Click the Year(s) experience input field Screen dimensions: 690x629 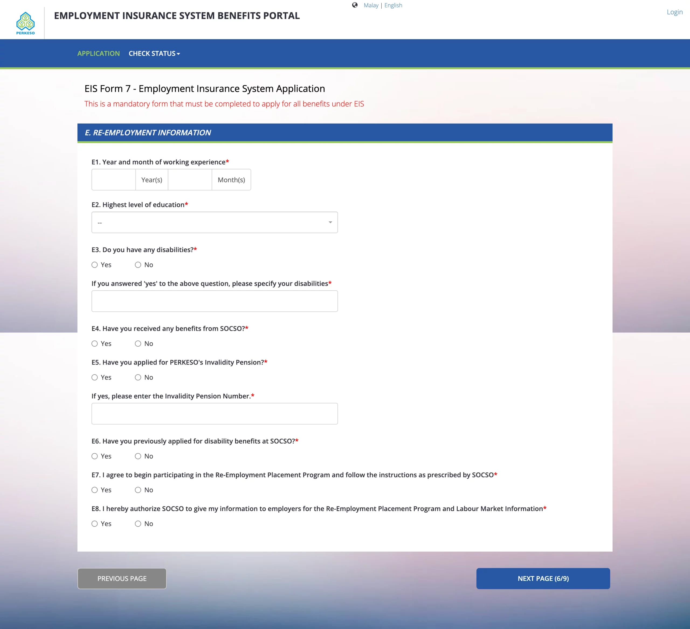point(114,180)
